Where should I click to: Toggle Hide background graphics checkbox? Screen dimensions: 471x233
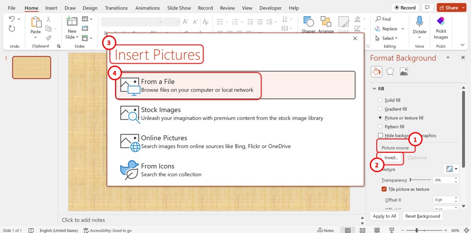(x=381, y=136)
